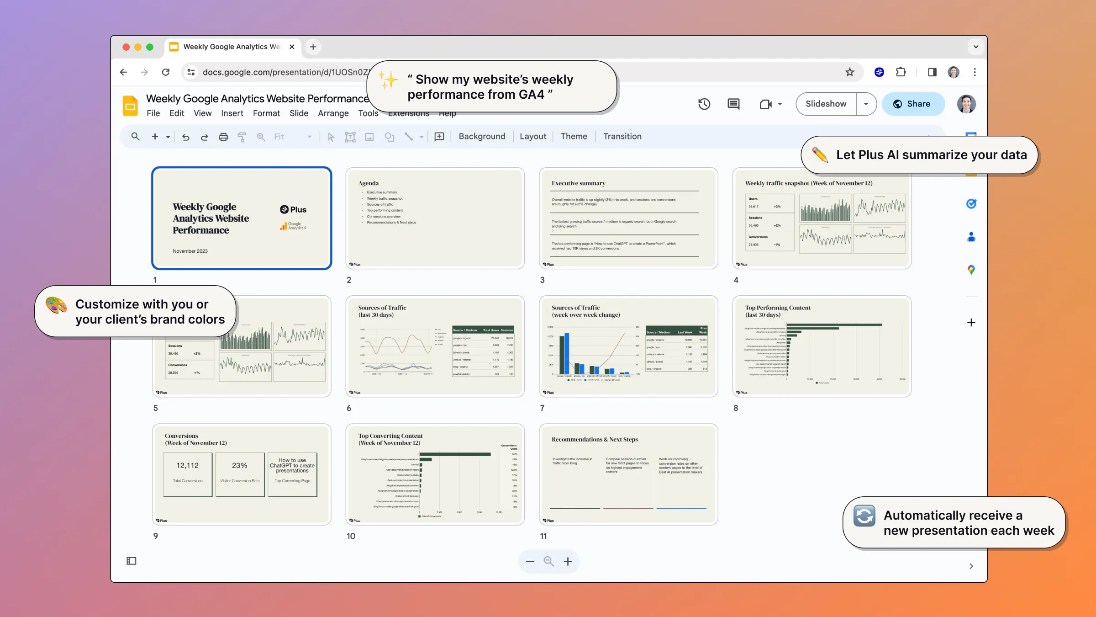The width and height of the screenshot is (1096, 617).
Task: Open the Insert menu
Action: tap(232, 113)
